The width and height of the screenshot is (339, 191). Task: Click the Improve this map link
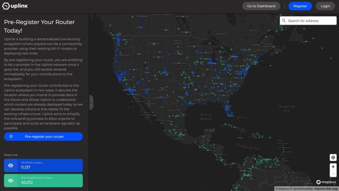[326, 189]
